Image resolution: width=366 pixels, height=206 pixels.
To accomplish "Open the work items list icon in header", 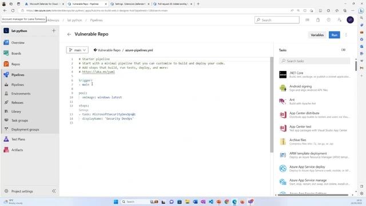I will click(x=307, y=20).
